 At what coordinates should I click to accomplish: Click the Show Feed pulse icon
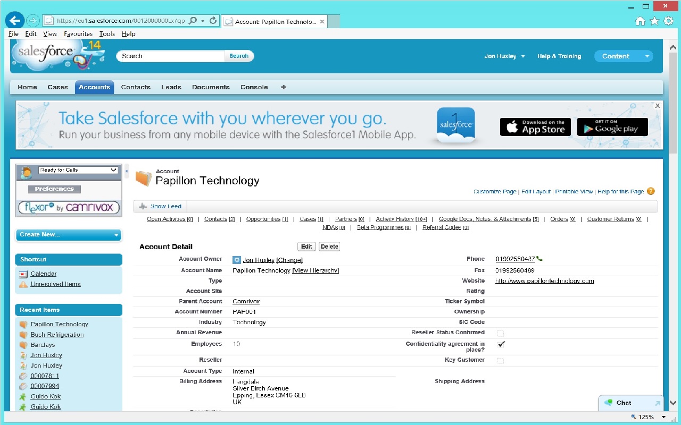click(x=143, y=206)
